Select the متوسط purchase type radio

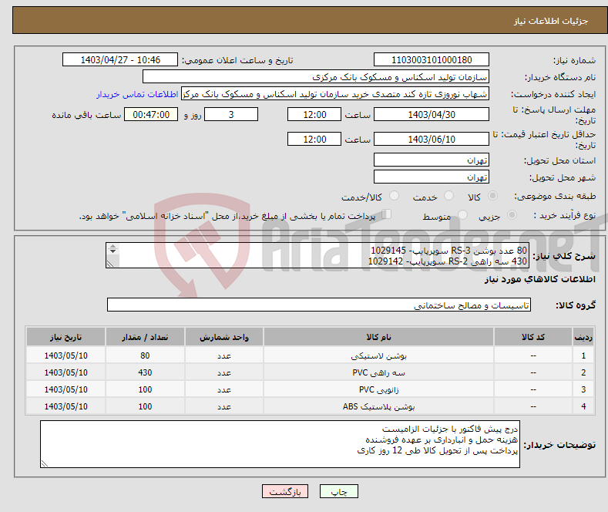pyautogui.click(x=462, y=214)
